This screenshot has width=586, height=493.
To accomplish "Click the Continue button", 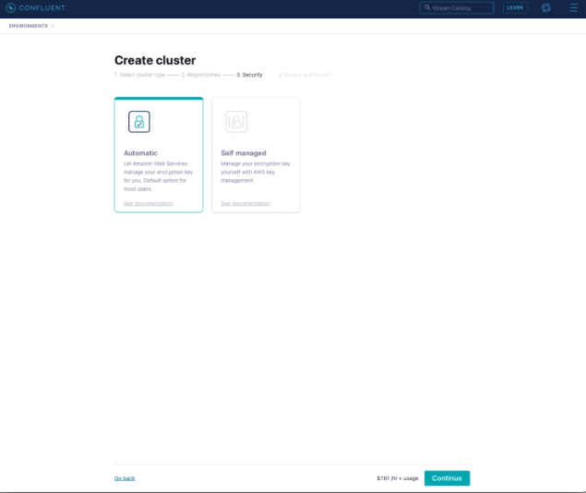I will point(447,478).
